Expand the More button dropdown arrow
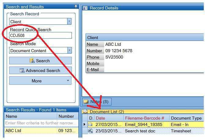Viewport: 205px width, 140px height. point(68,81)
